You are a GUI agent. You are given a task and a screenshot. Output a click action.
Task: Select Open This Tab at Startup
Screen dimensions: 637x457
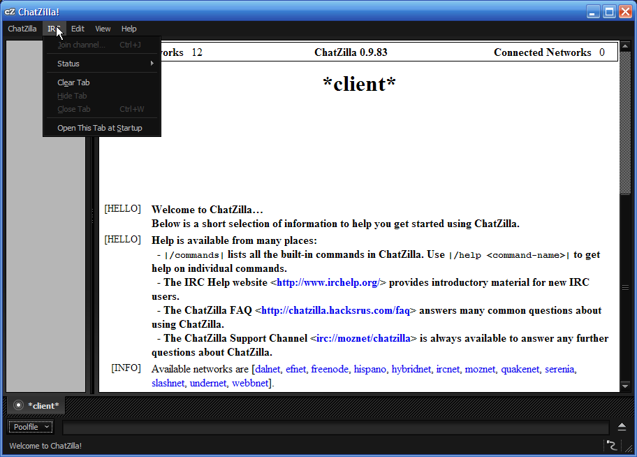pos(102,128)
